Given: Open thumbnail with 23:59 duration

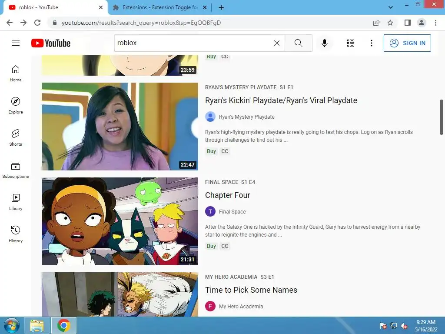Looking at the screenshot, I should pos(120,65).
